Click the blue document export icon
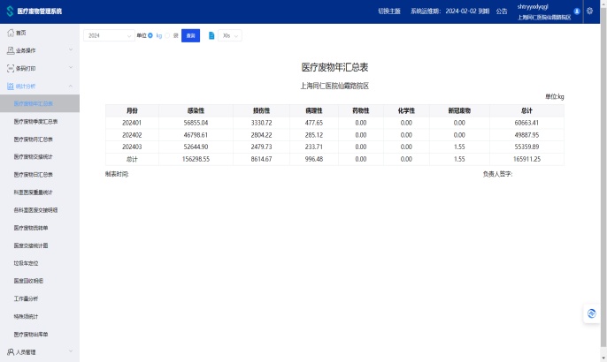Viewport: 607px width, 362px height. pos(211,36)
